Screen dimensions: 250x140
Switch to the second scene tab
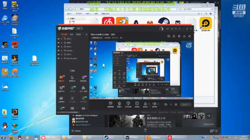coord(71,35)
